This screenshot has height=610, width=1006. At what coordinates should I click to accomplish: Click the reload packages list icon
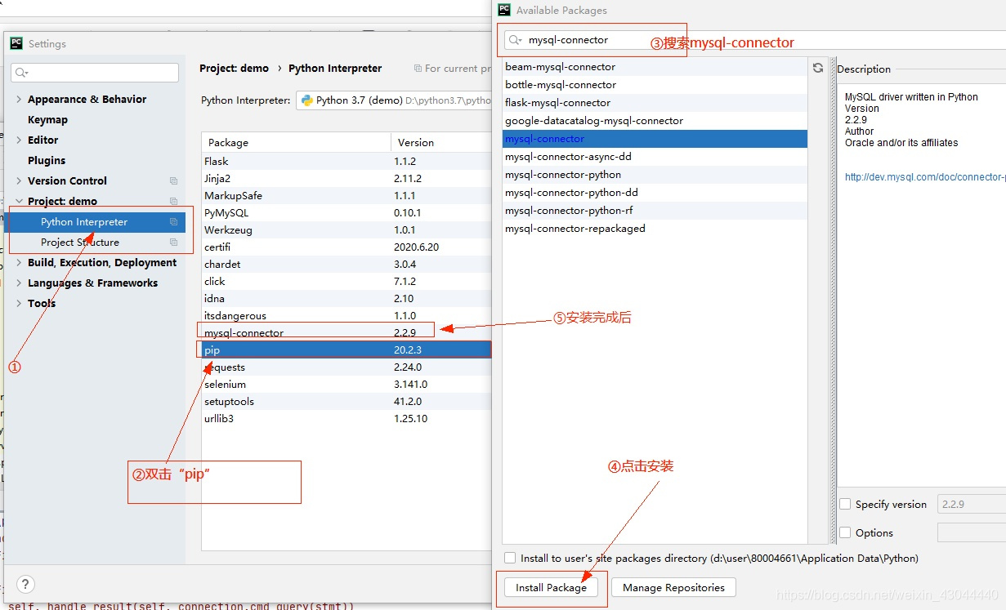(818, 69)
